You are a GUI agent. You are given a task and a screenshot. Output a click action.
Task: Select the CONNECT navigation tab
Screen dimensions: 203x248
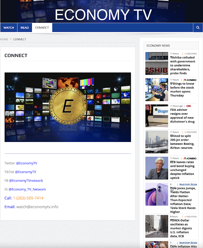pos(42,28)
